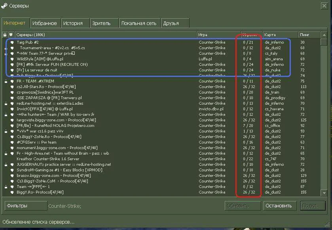The width and height of the screenshot is (332, 230).
Task: Switch to the Зритель tab
Action: pos(104,23)
